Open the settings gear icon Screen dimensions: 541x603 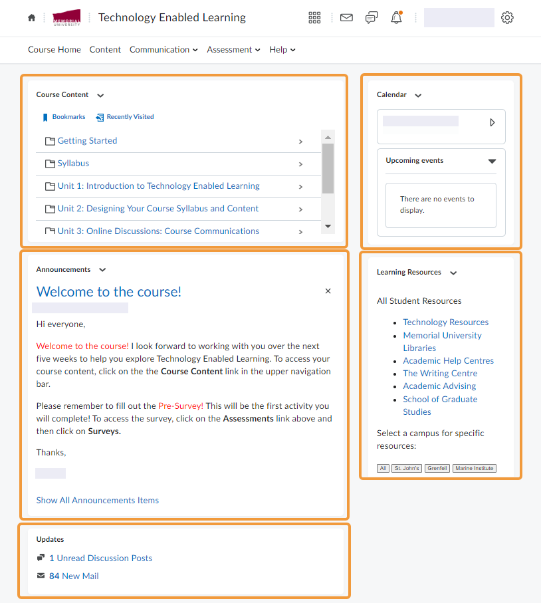tap(507, 18)
